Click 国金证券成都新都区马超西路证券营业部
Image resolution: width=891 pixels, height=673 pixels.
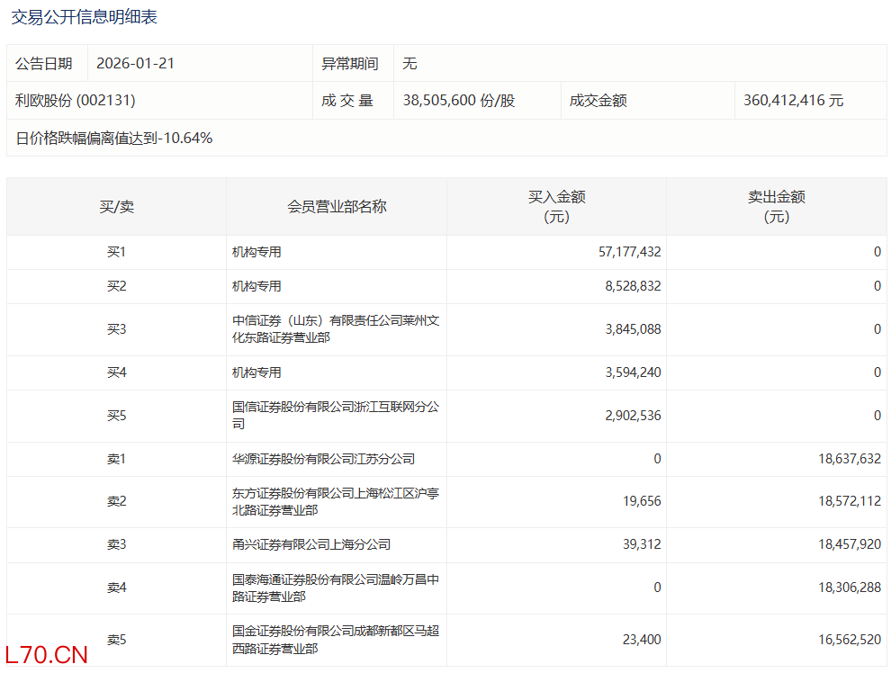(x=335, y=640)
